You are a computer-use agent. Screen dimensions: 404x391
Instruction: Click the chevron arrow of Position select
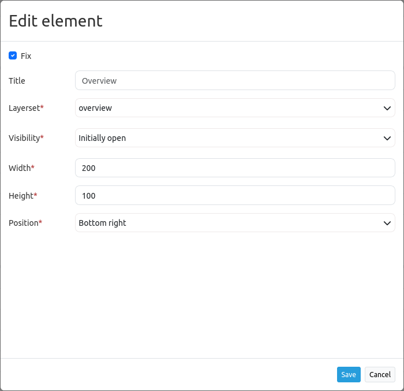point(387,223)
